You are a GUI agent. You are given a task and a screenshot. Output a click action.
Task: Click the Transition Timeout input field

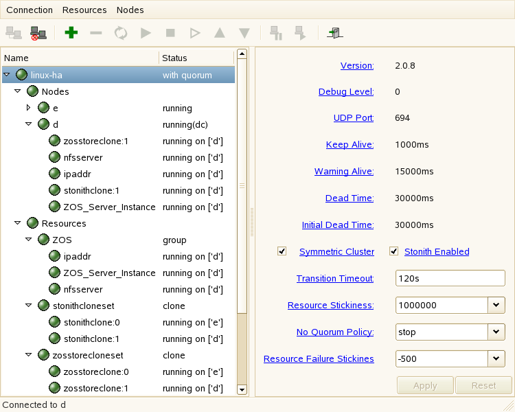pos(450,278)
